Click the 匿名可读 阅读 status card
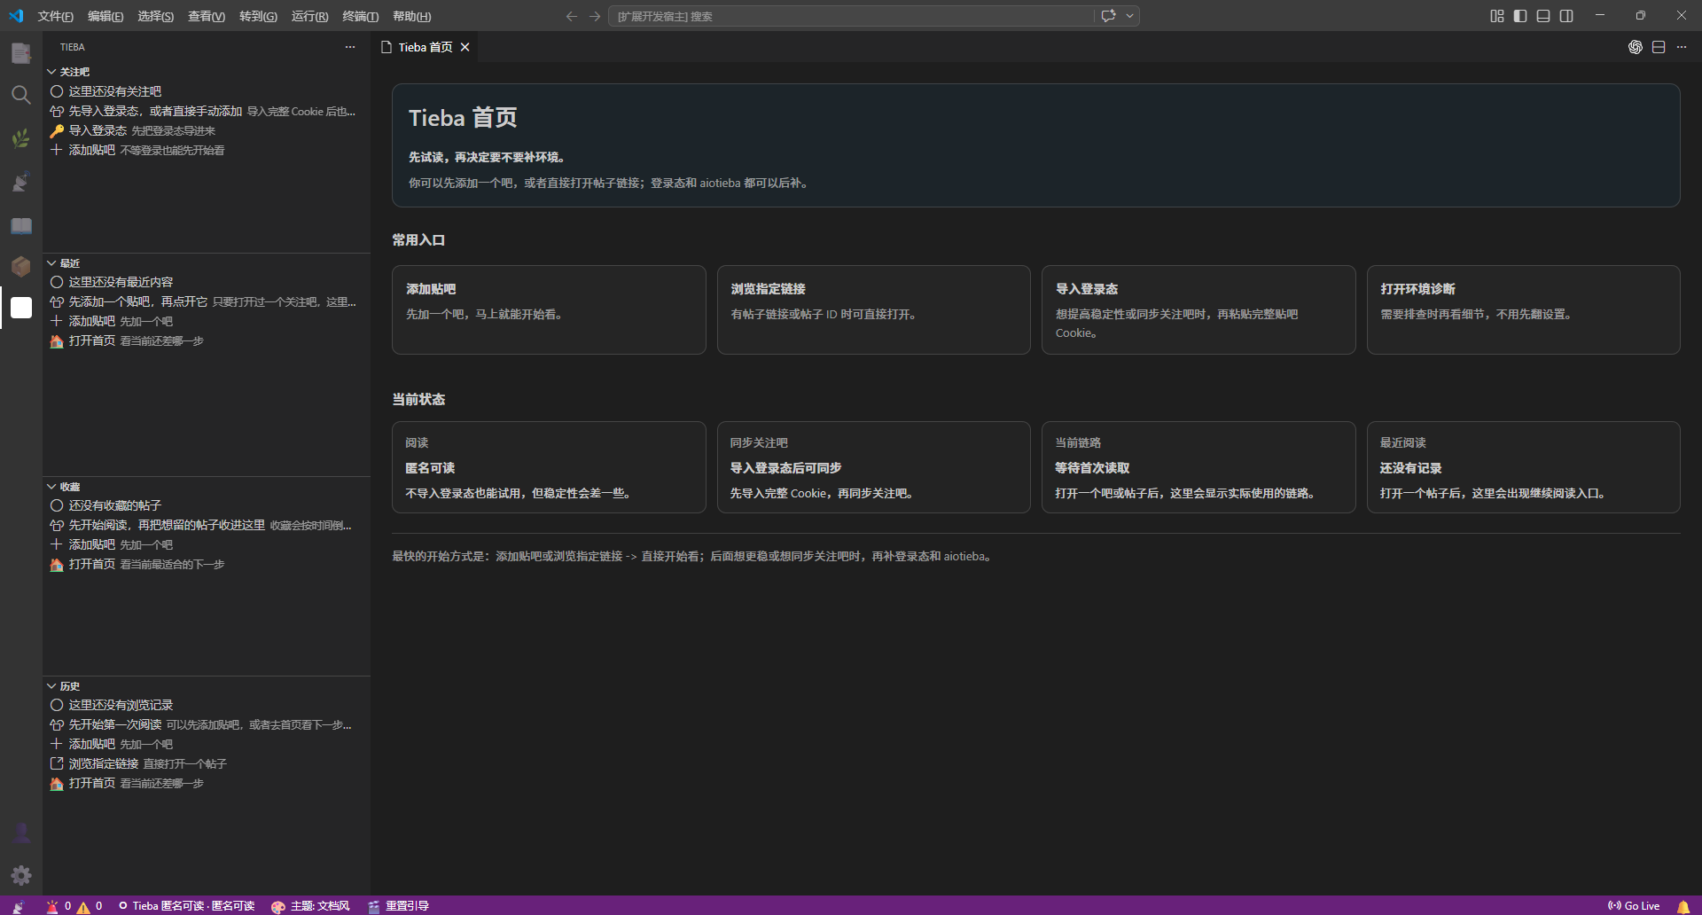 549,467
